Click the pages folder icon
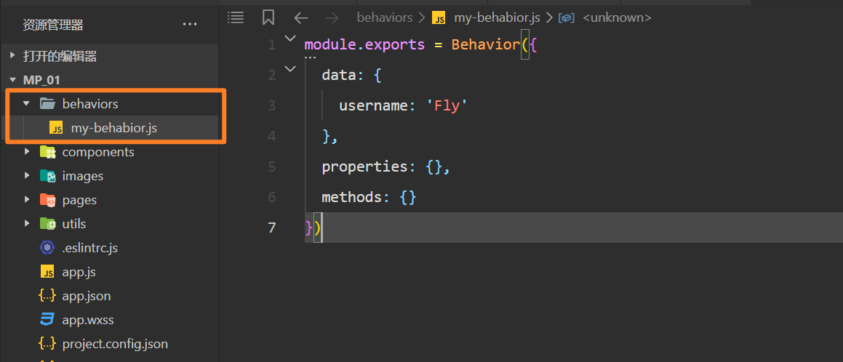This screenshot has height=362, width=843. point(48,200)
